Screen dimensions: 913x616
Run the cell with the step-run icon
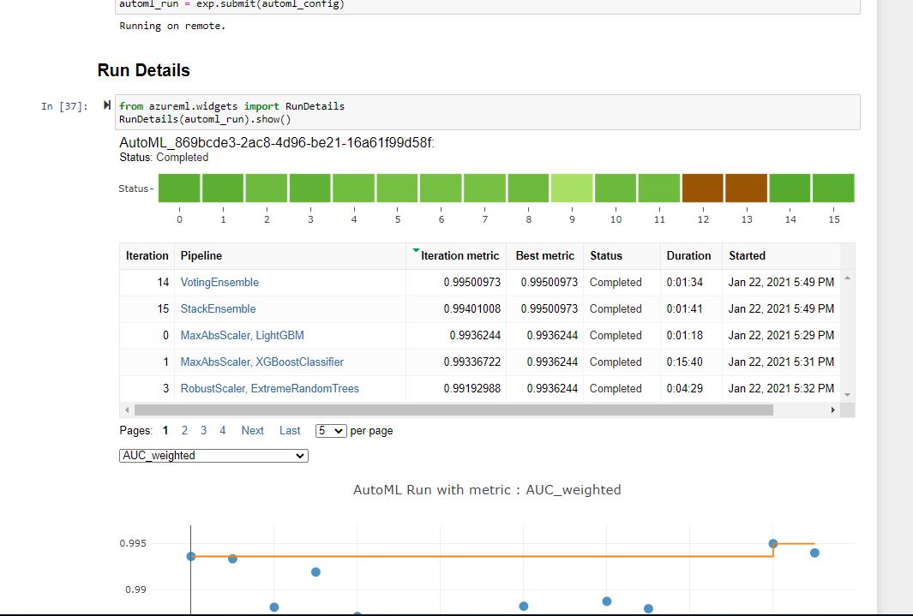point(106,105)
